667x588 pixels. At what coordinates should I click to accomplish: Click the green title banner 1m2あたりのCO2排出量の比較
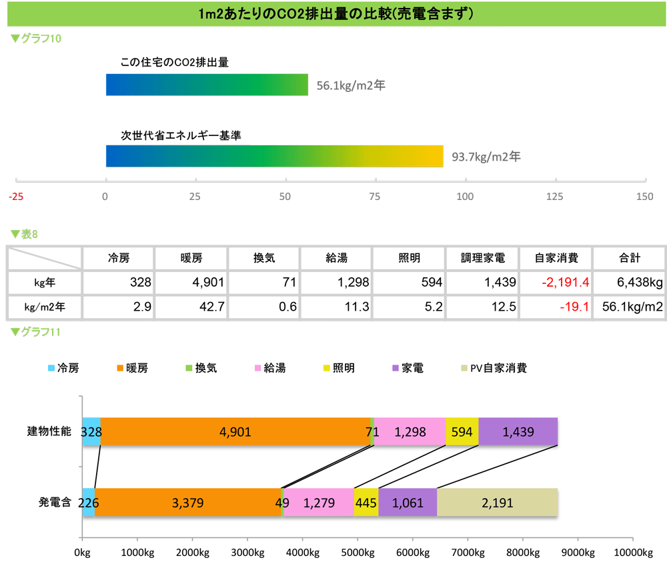pos(336,14)
